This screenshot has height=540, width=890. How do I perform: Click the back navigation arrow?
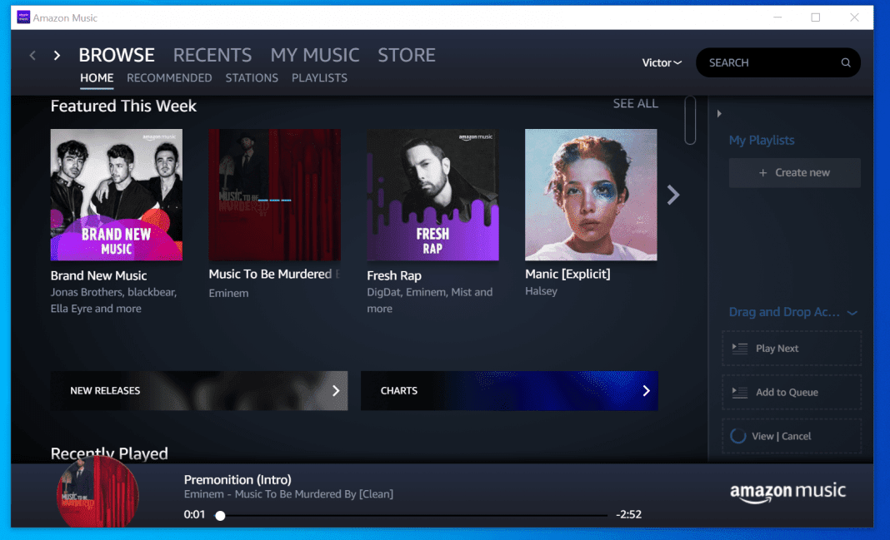pyautogui.click(x=32, y=55)
